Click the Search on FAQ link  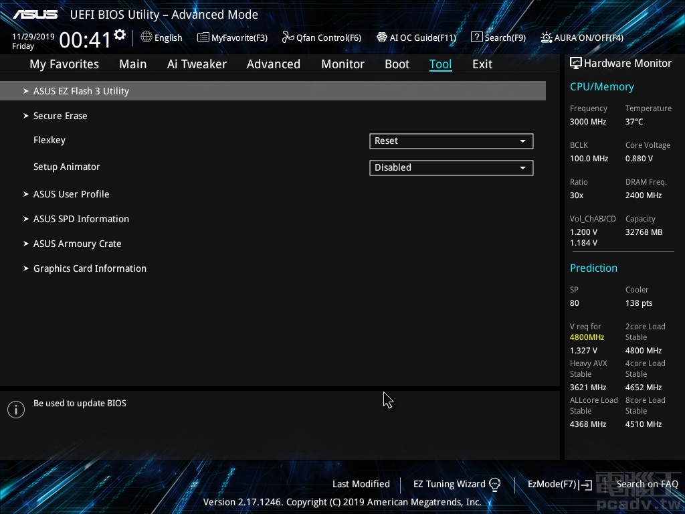click(647, 485)
